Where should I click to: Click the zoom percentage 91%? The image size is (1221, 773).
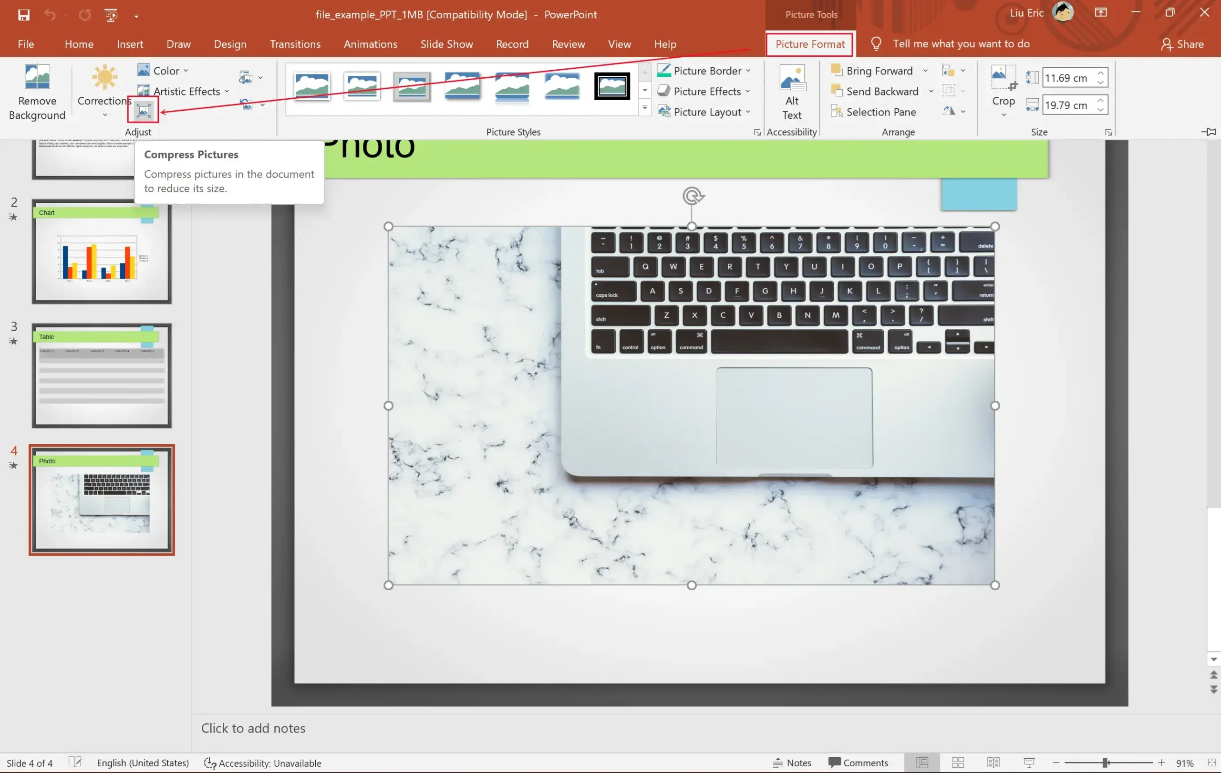click(1184, 763)
